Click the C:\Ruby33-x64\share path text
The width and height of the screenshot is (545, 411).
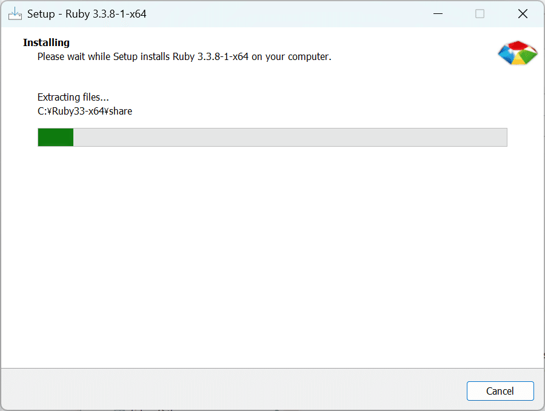pyautogui.click(x=85, y=111)
